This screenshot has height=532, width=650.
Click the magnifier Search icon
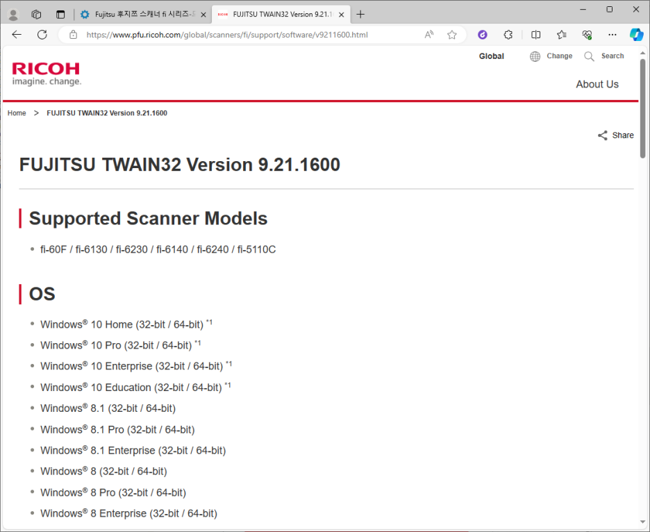coord(589,56)
